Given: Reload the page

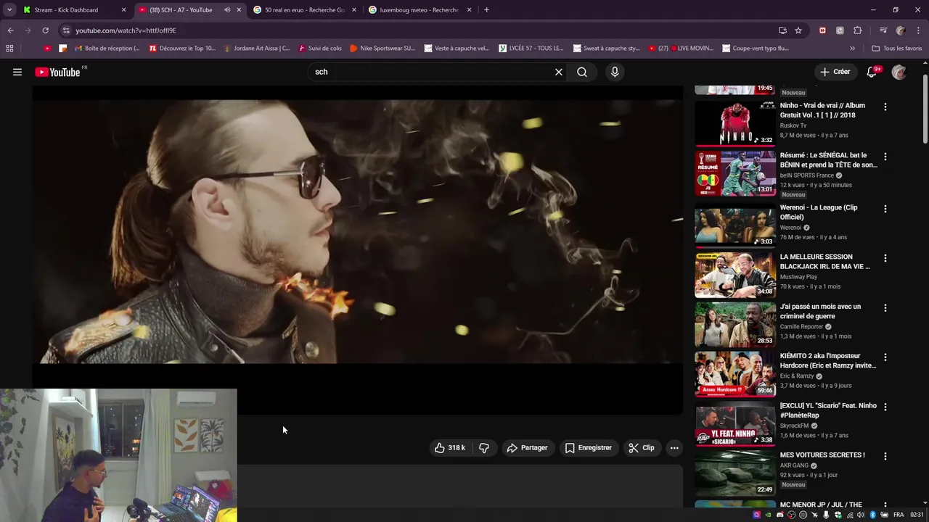Looking at the screenshot, I should pyautogui.click(x=45, y=30).
